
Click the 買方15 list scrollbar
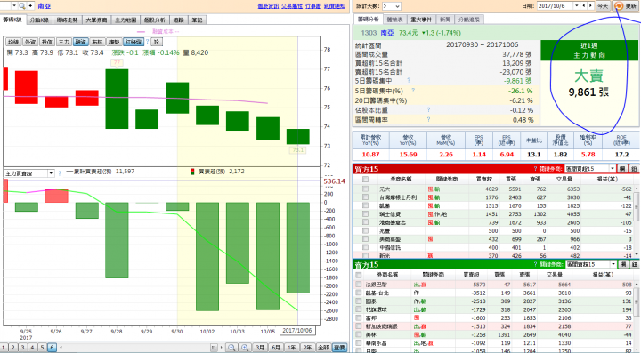636,221
